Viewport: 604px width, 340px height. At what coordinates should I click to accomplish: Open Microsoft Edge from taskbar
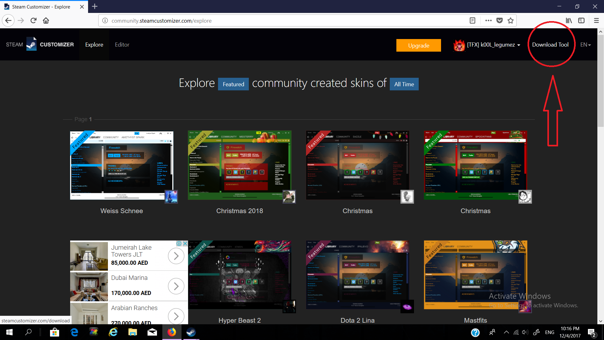[x=74, y=332]
